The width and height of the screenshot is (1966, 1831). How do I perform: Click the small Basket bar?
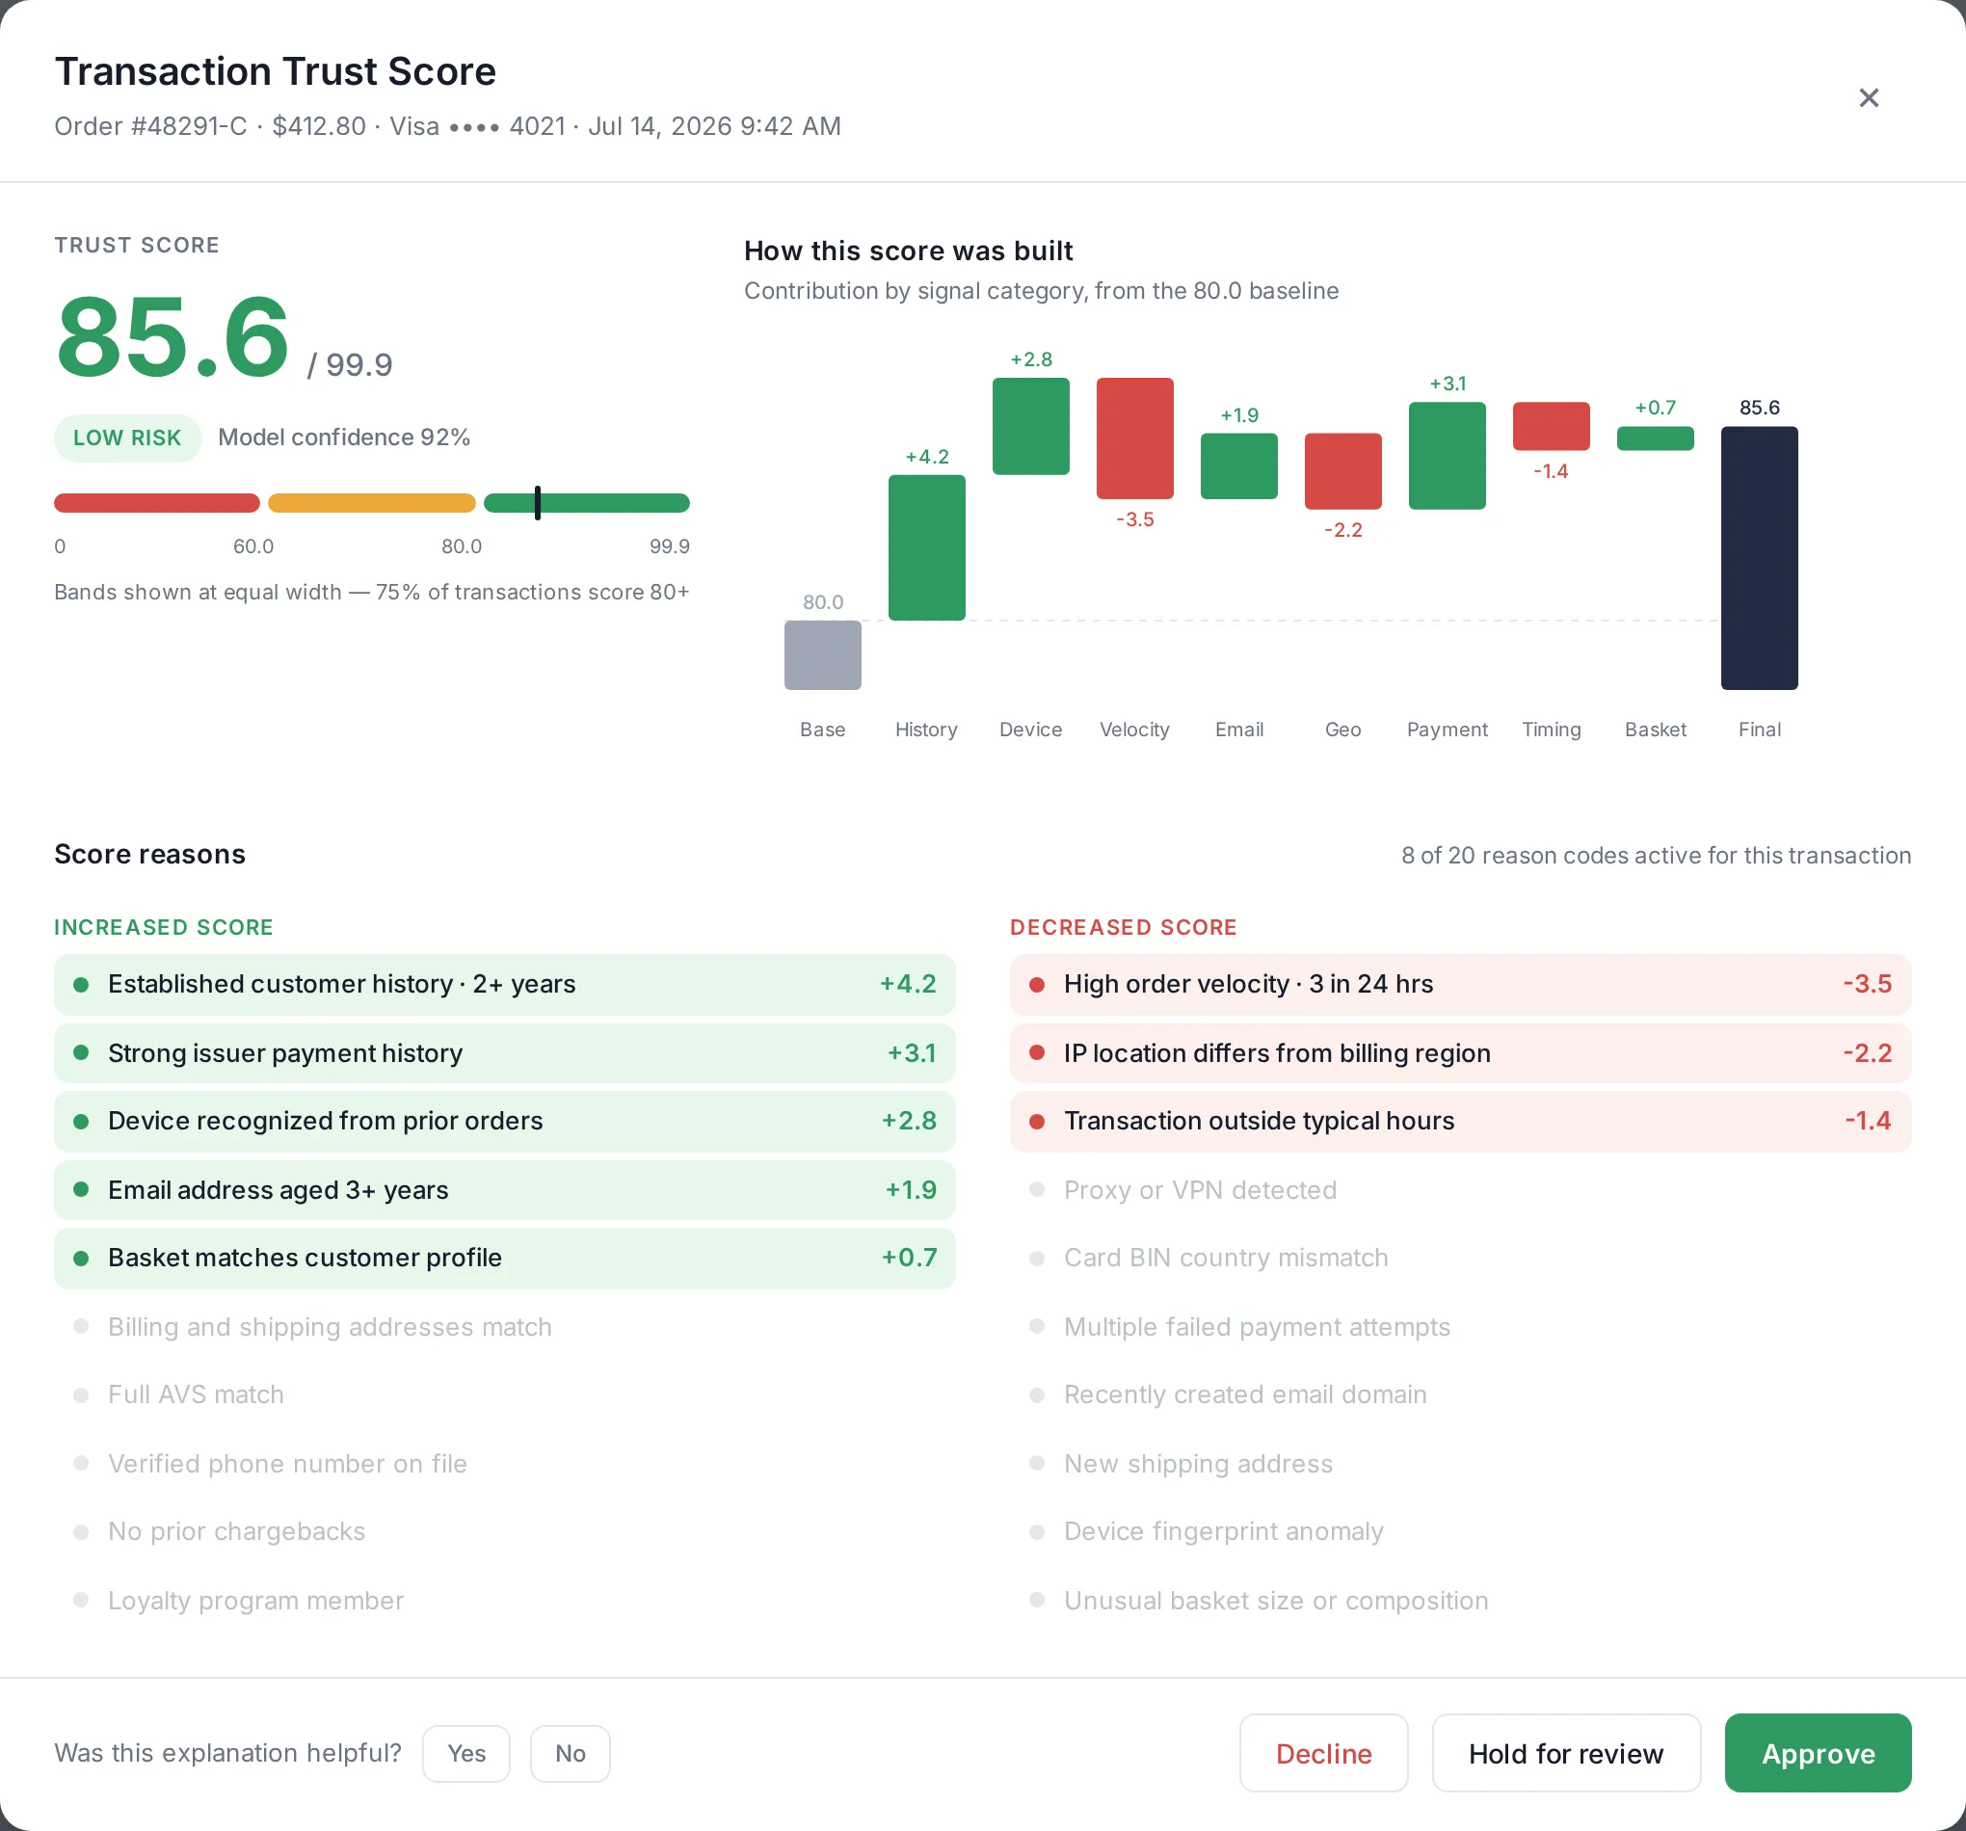pyautogui.click(x=1656, y=438)
